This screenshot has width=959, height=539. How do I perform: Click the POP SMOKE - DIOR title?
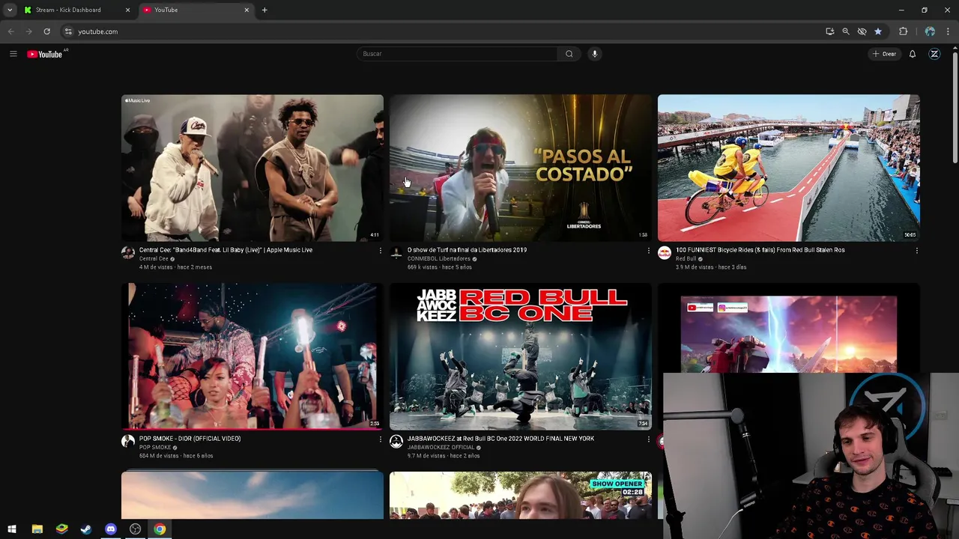[x=190, y=439]
